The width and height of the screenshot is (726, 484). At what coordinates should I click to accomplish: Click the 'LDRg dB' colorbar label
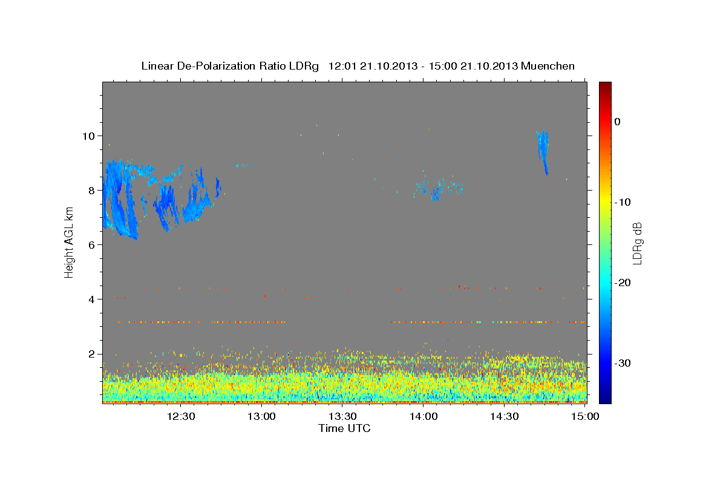[x=637, y=243]
